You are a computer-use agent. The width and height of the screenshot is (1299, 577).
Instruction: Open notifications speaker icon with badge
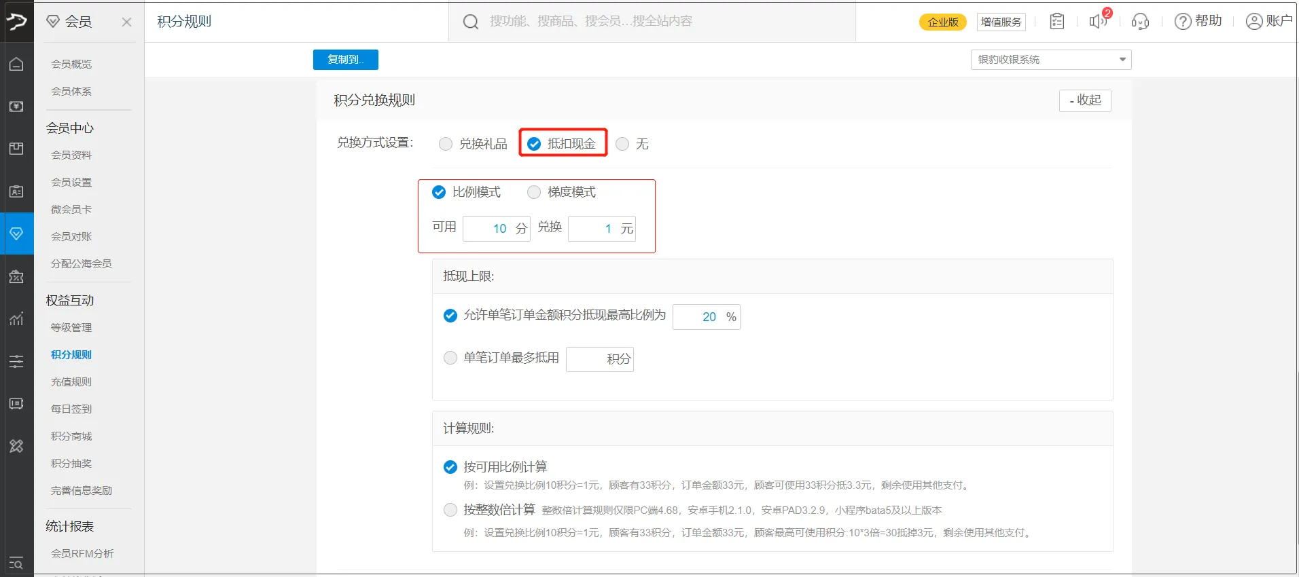(x=1097, y=22)
